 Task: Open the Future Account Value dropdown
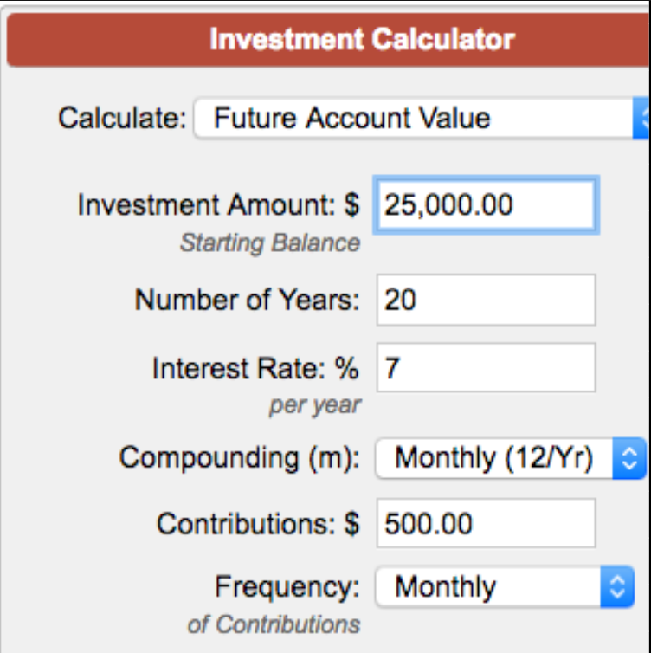(416, 118)
